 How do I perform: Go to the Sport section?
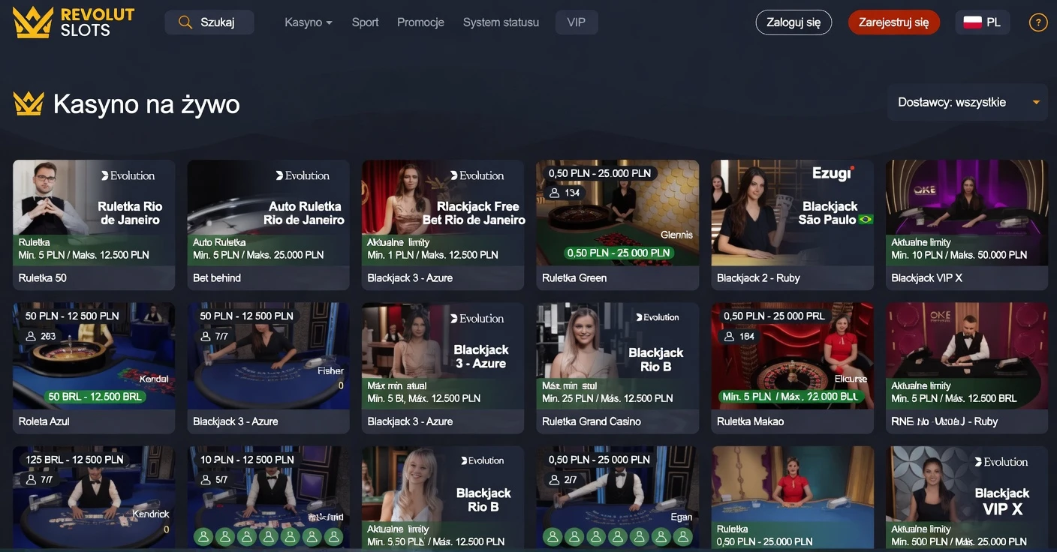[x=365, y=22]
